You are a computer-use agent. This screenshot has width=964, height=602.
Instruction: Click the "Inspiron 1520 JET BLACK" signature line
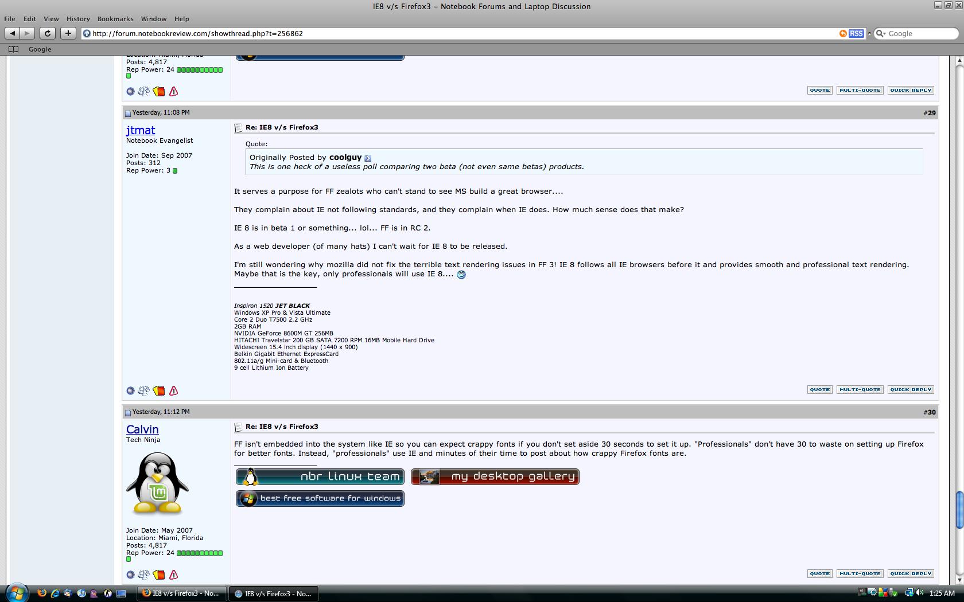coord(272,306)
